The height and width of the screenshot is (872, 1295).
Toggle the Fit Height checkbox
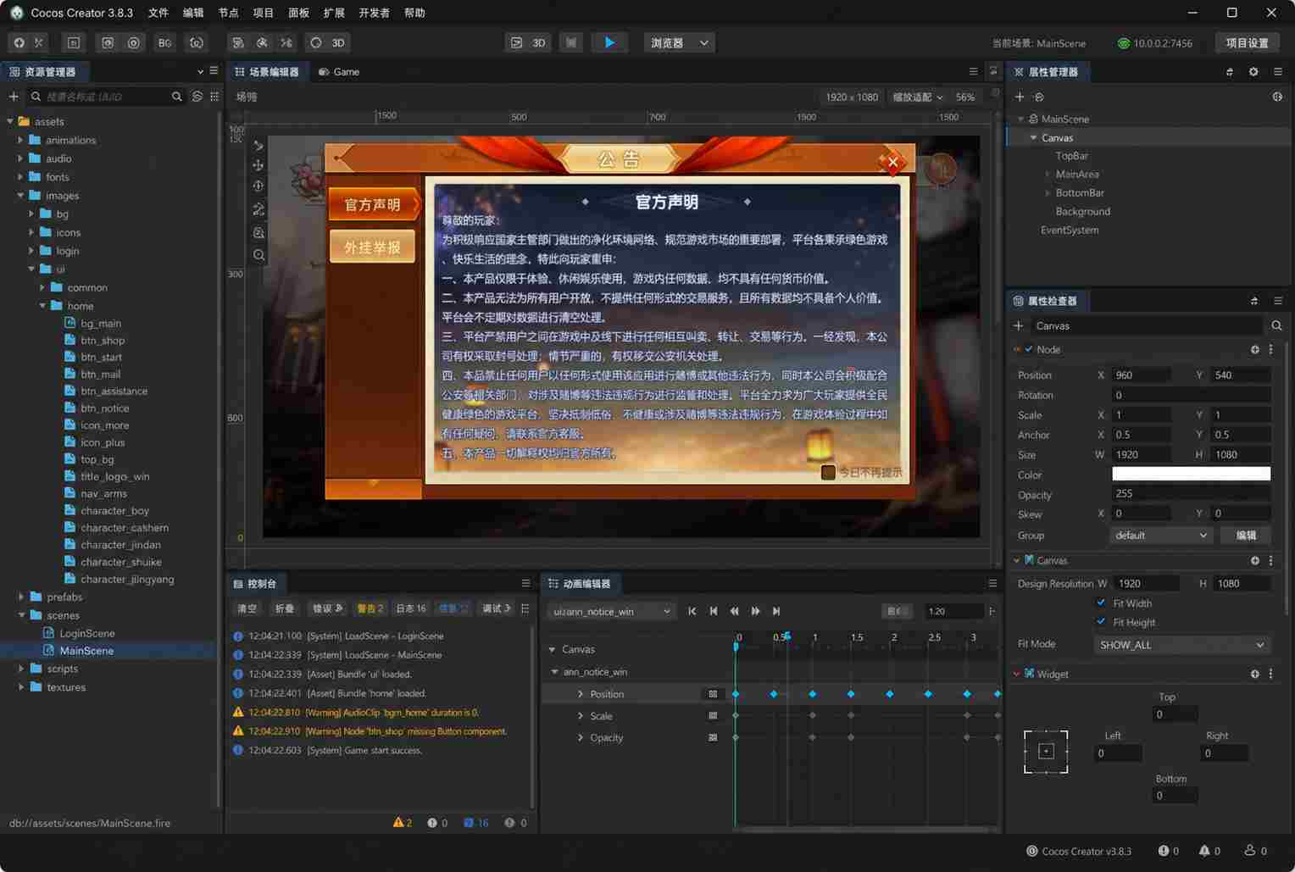pos(1101,621)
